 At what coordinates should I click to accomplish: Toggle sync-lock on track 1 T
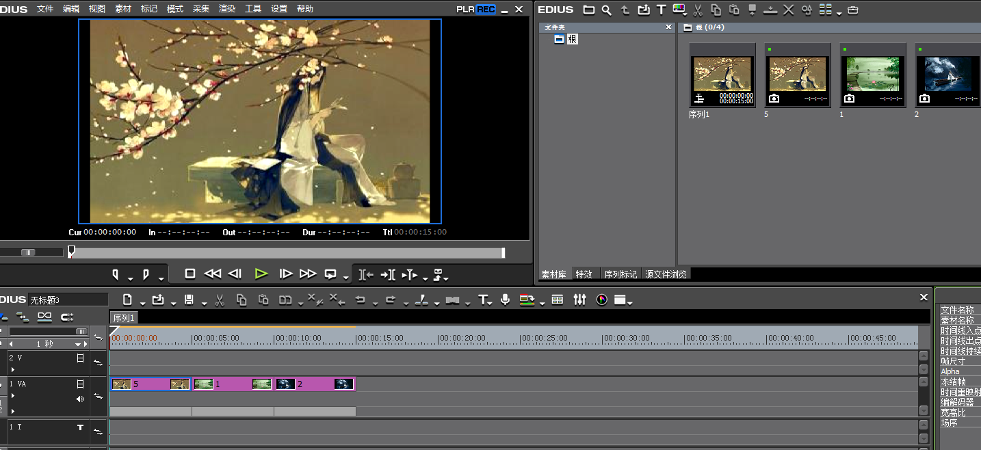tap(98, 432)
